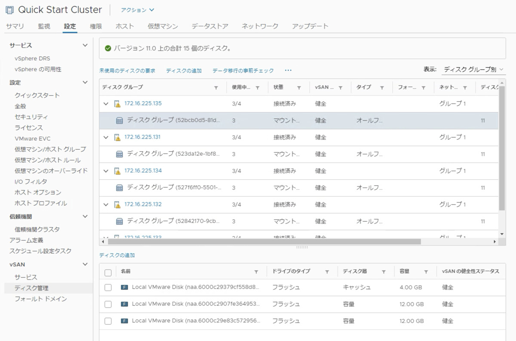Click データ移行の事前チェック link

pyautogui.click(x=243, y=71)
